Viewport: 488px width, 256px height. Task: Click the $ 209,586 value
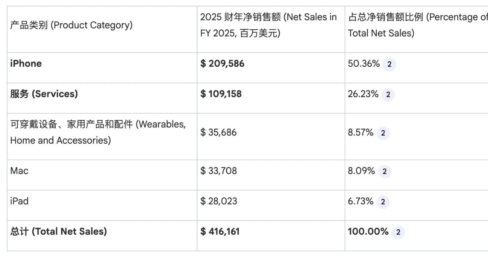[x=222, y=64]
